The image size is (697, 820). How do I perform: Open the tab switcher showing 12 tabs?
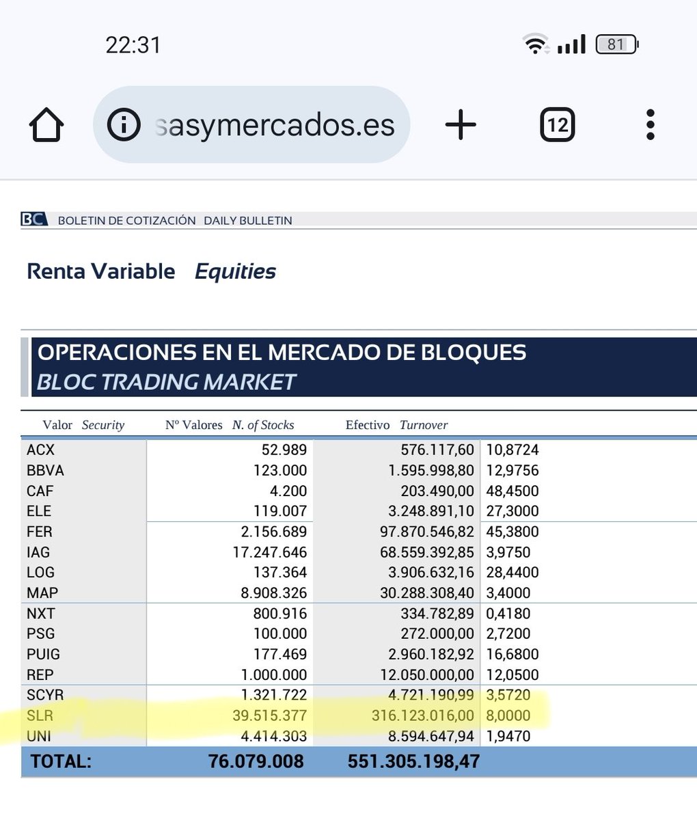(x=558, y=125)
